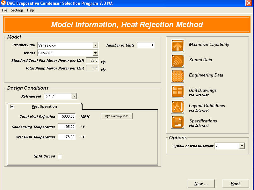Open the File menu
Viewport: 254px width, 190px height.
[x=4, y=10]
